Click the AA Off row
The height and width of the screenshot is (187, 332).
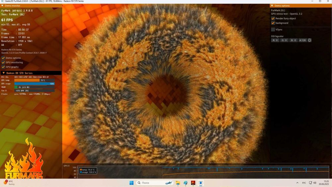[x=12, y=45]
